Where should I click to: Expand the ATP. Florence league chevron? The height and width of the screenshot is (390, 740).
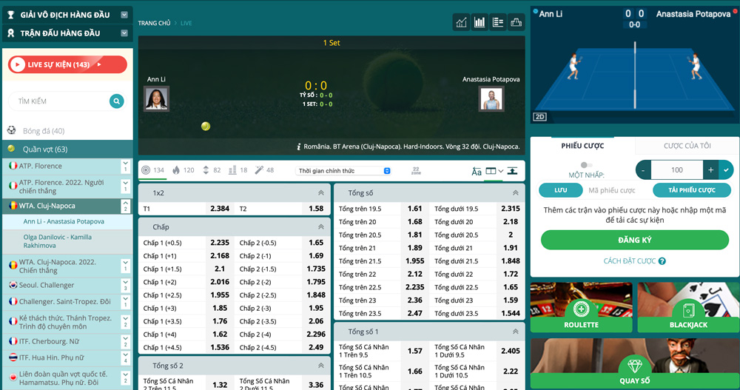pos(126,167)
